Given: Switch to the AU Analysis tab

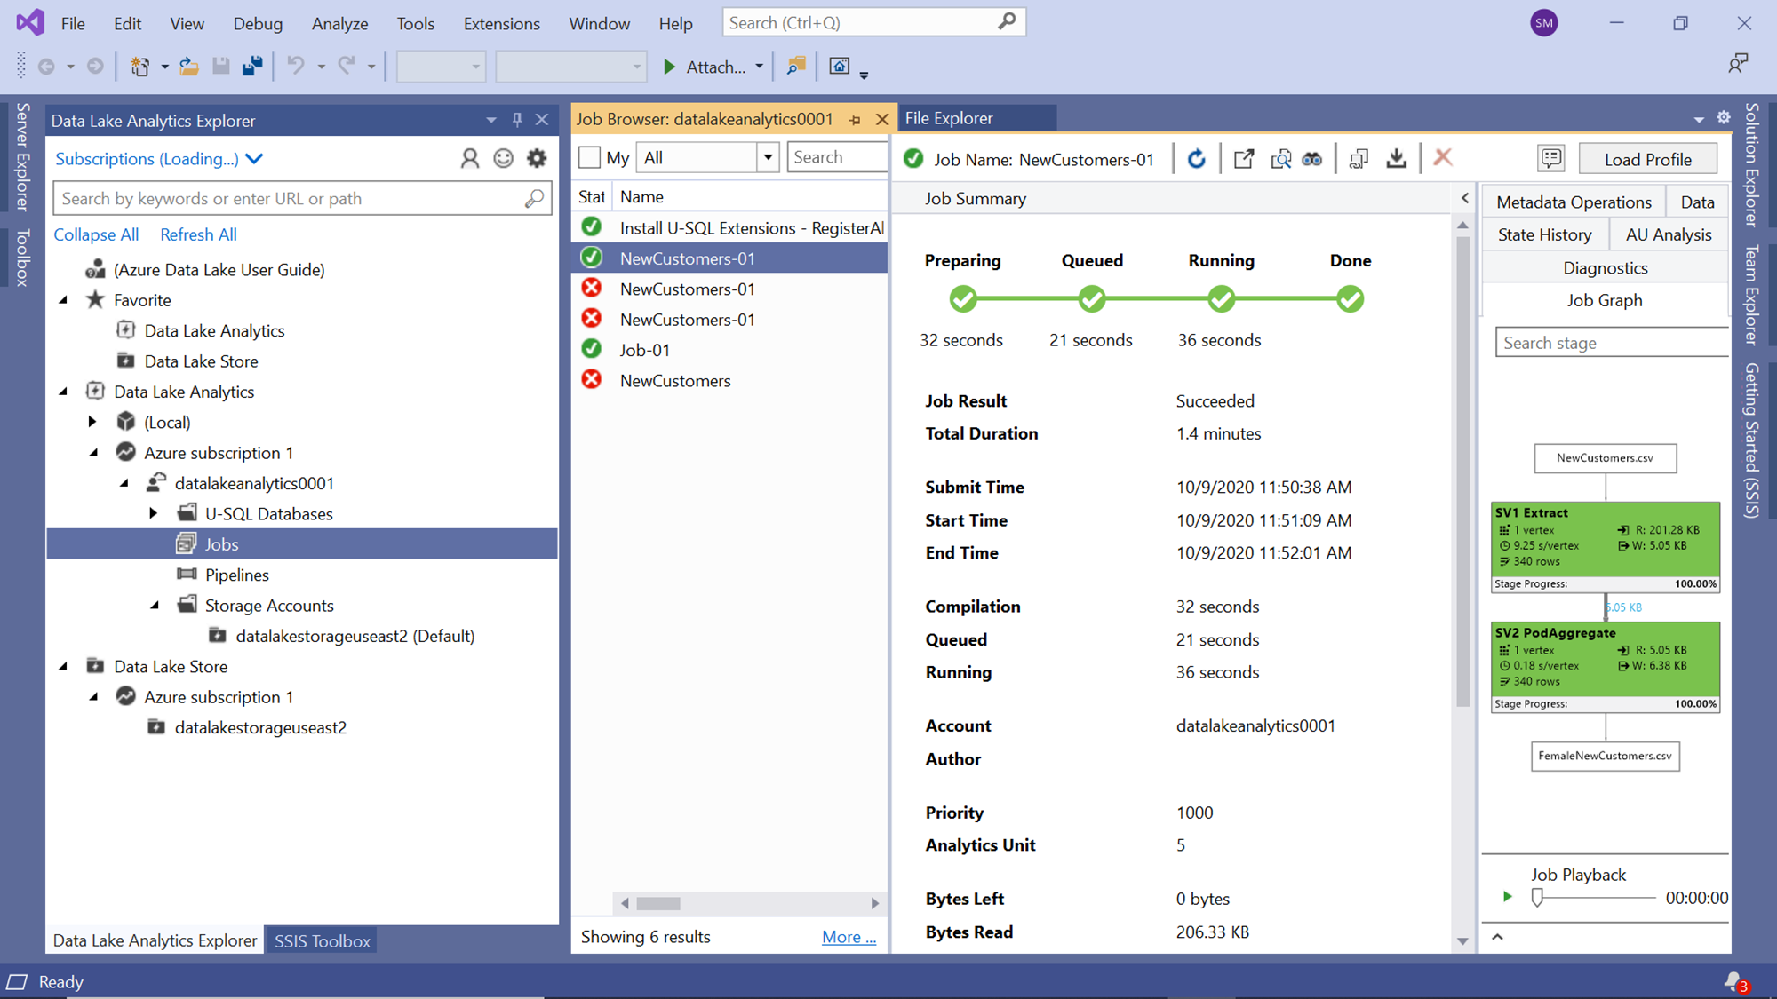Looking at the screenshot, I should coord(1668,234).
